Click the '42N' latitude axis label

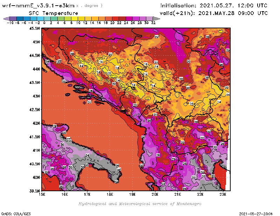point(36,123)
